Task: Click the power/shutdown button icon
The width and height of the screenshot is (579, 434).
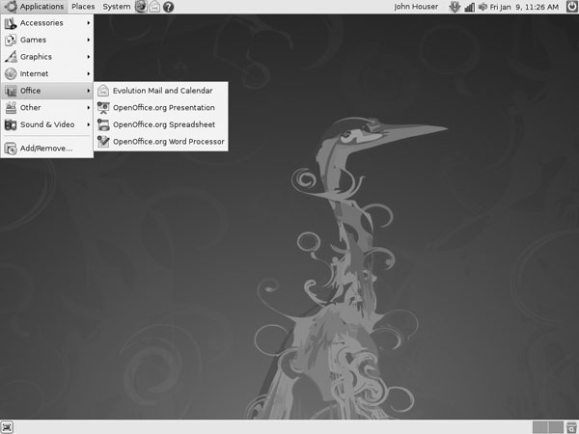Action: [569, 7]
